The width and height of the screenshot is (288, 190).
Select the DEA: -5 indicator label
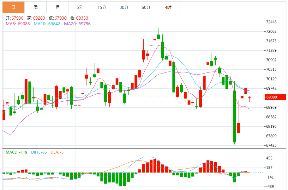57,152
